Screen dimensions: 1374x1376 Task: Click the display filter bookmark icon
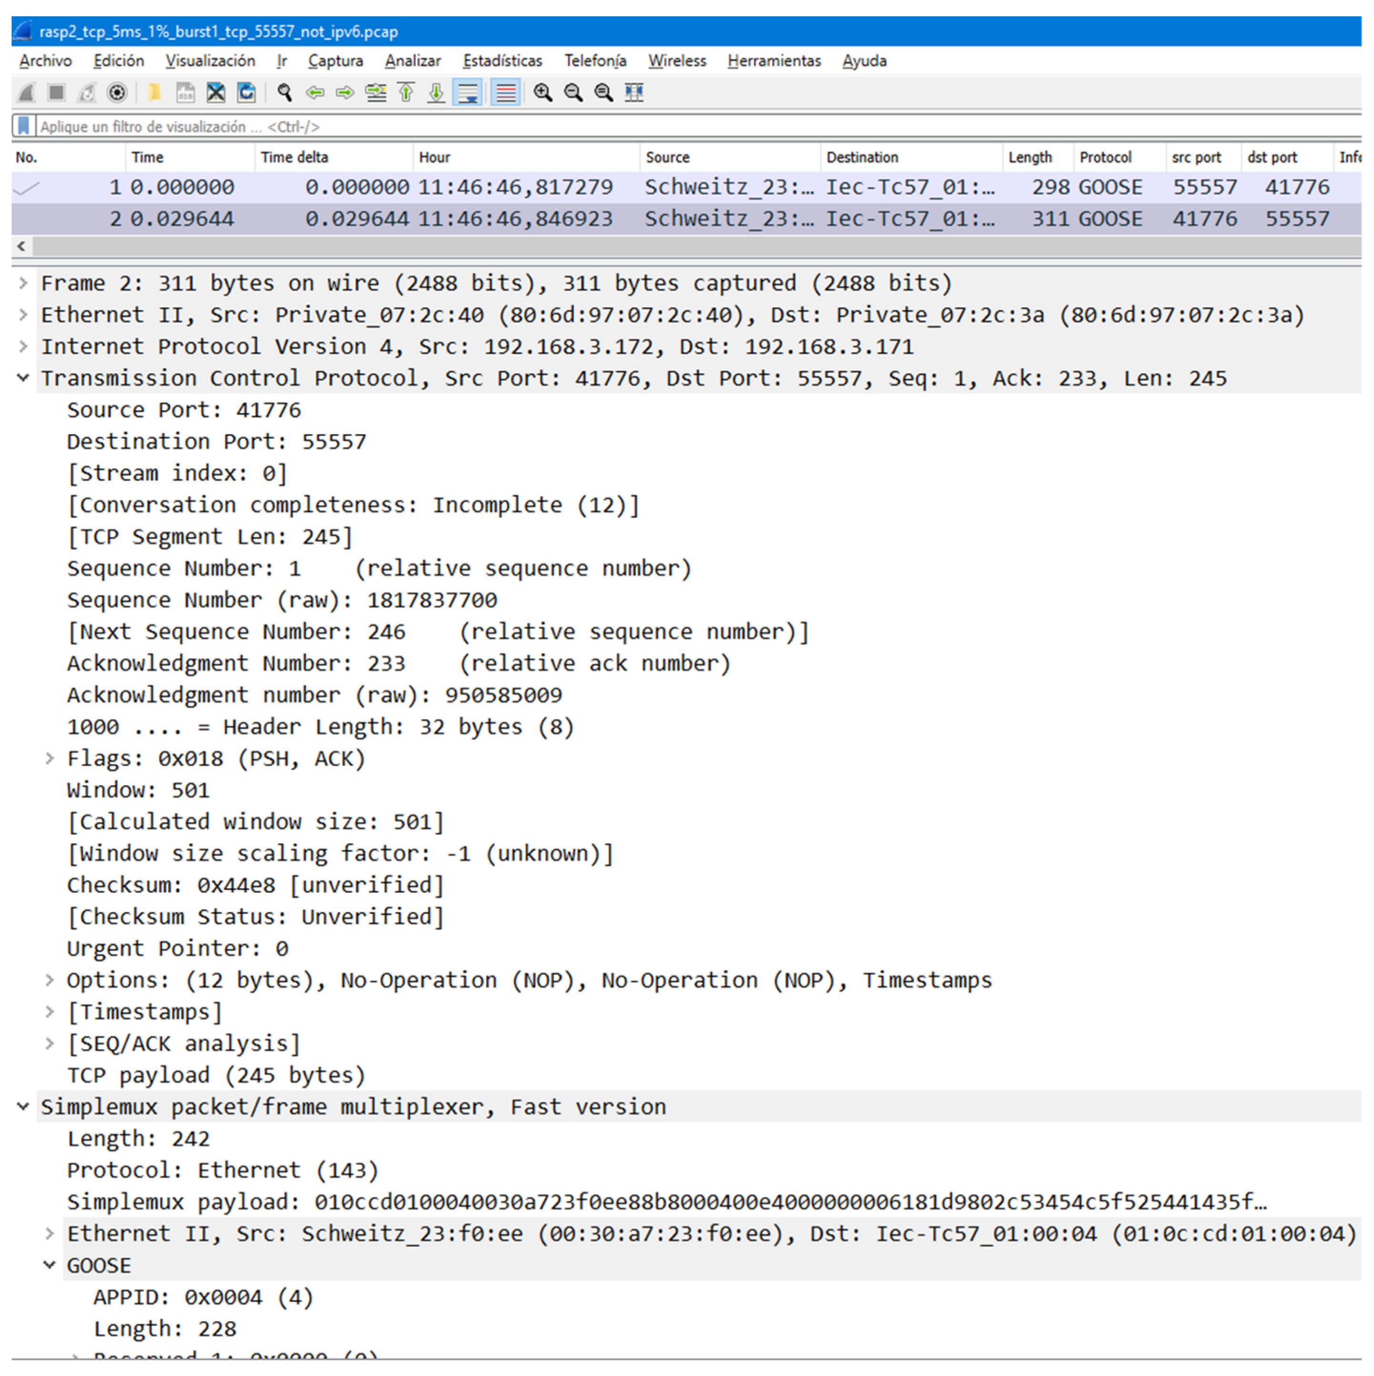[23, 126]
